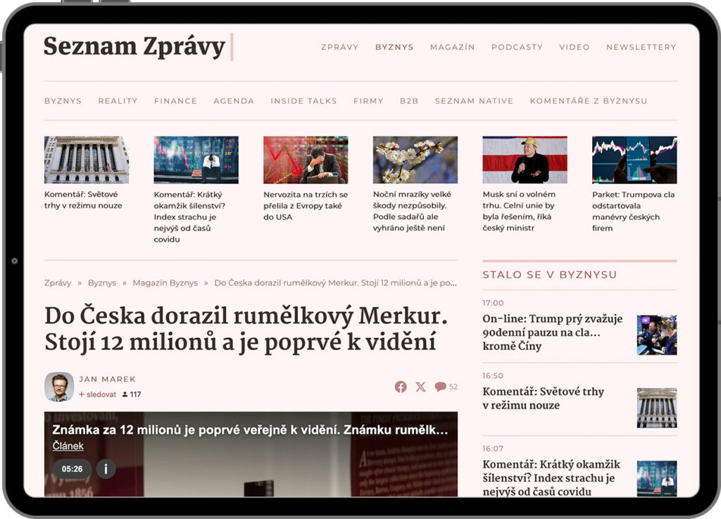The height and width of the screenshot is (519, 721).
Task: Click the 16:07 timestamp
Action: [493, 448]
